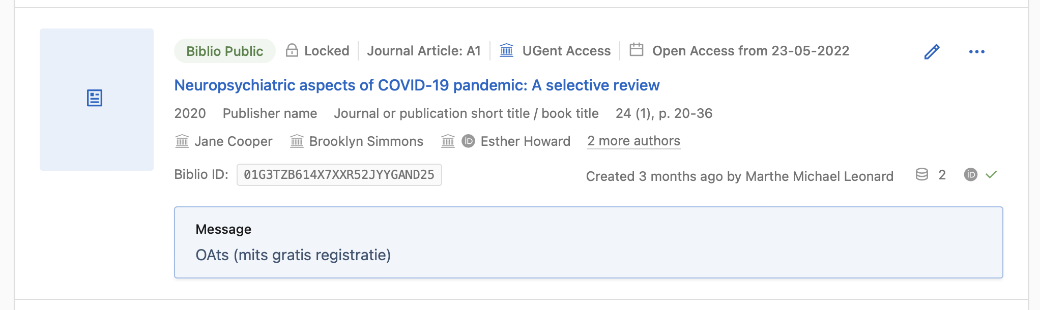The height and width of the screenshot is (310, 1040).
Task: Open the three-dot options menu
Action: 976,51
